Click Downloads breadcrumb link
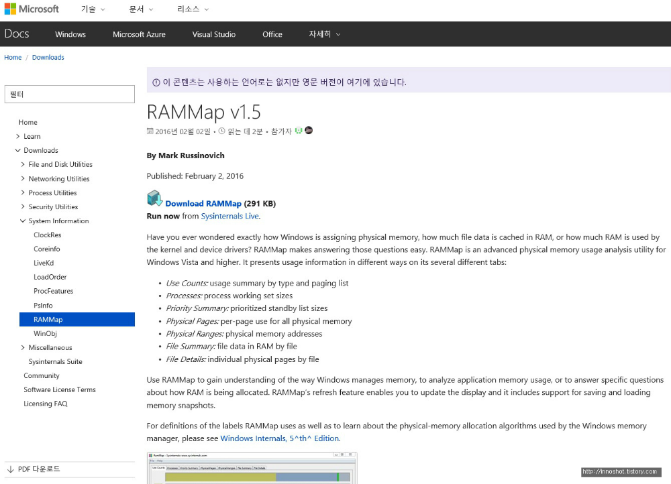The height and width of the screenshot is (484, 671). point(48,57)
